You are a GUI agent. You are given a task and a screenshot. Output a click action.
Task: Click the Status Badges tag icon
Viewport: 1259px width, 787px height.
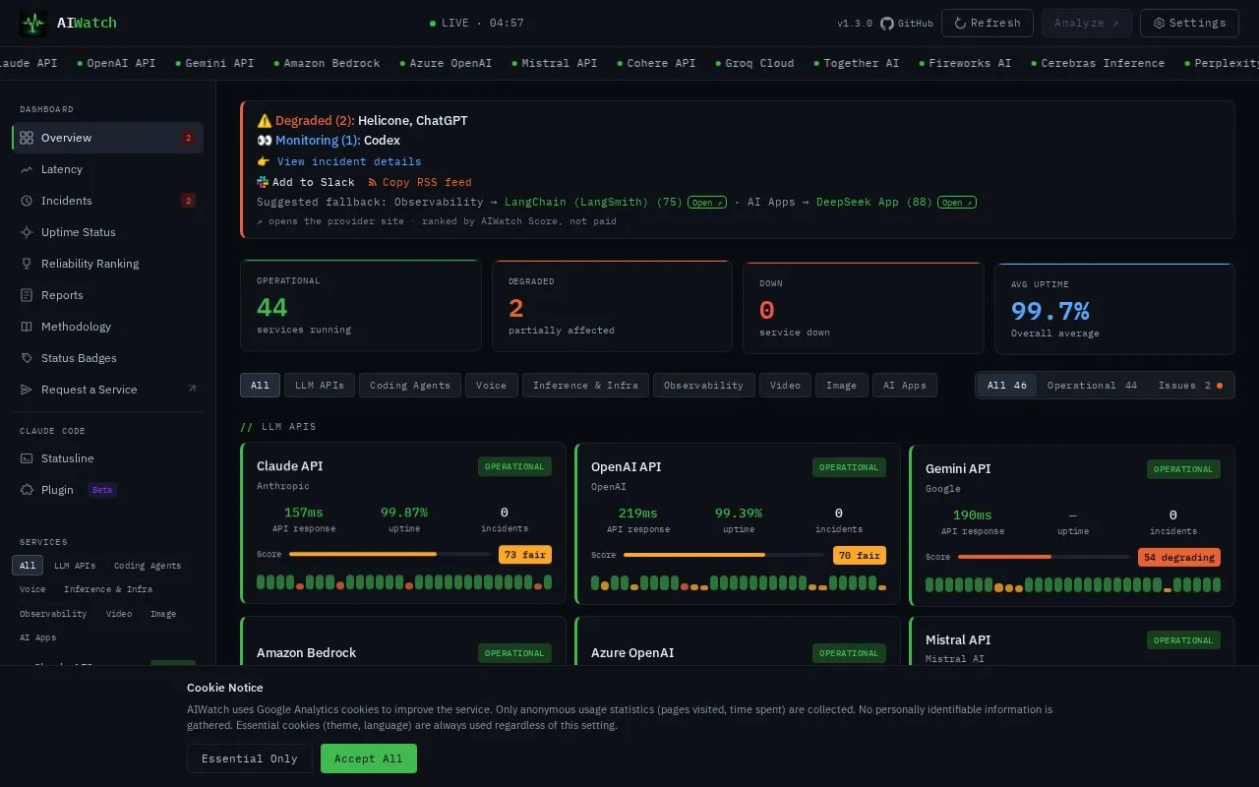[27, 358]
